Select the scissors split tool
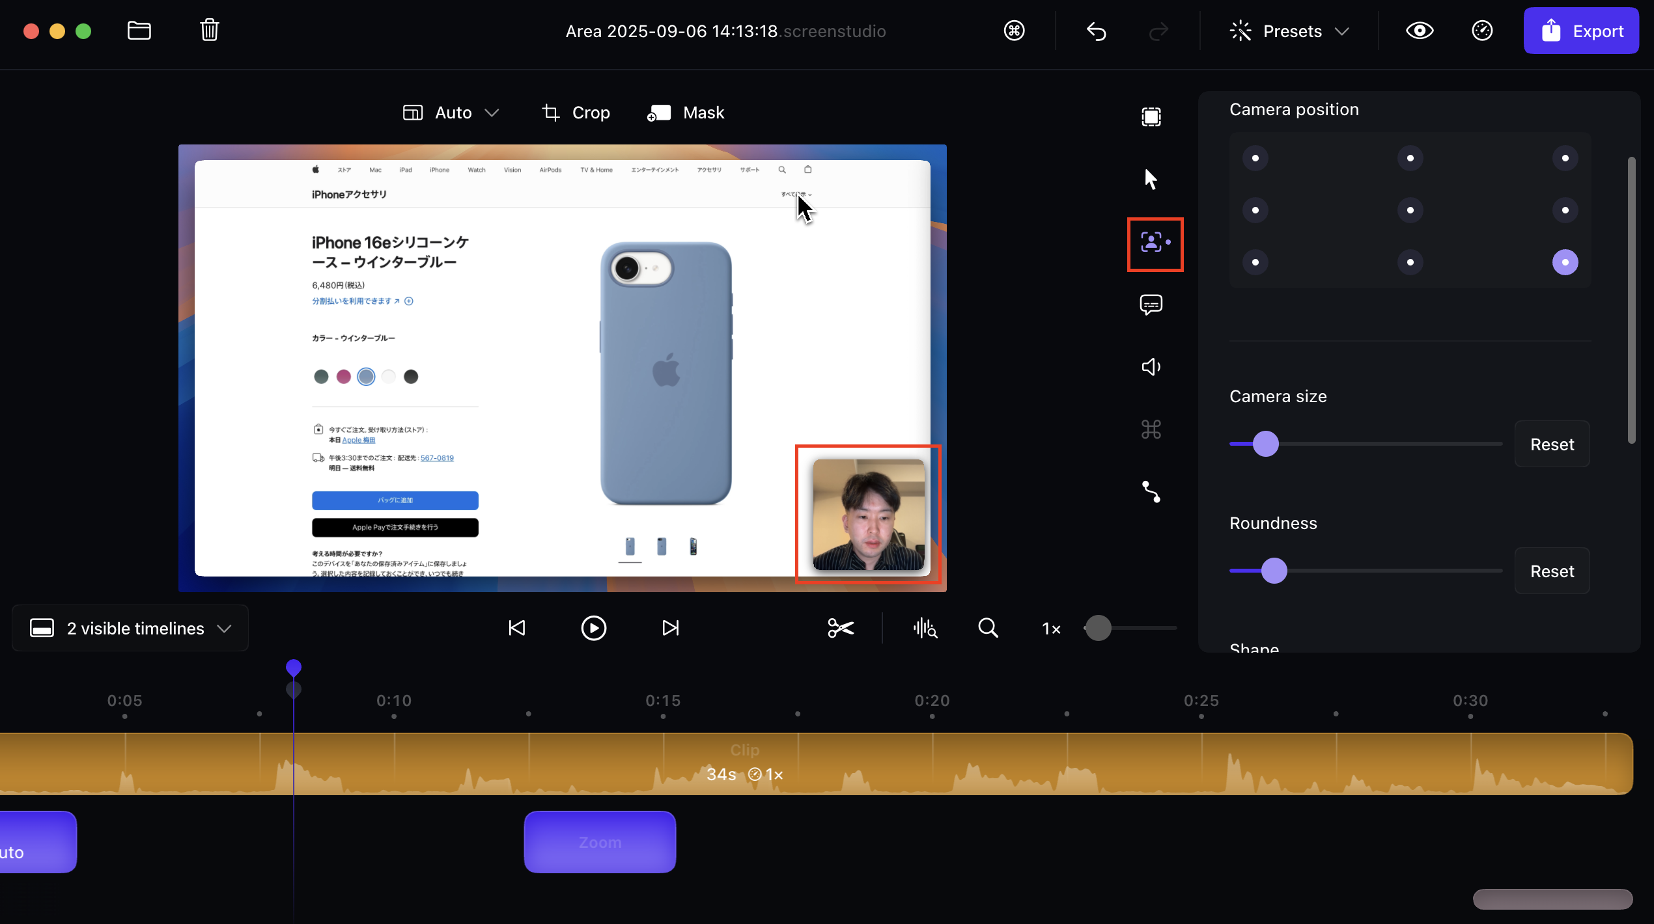The image size is (1654, 924). tap(841, 628)
